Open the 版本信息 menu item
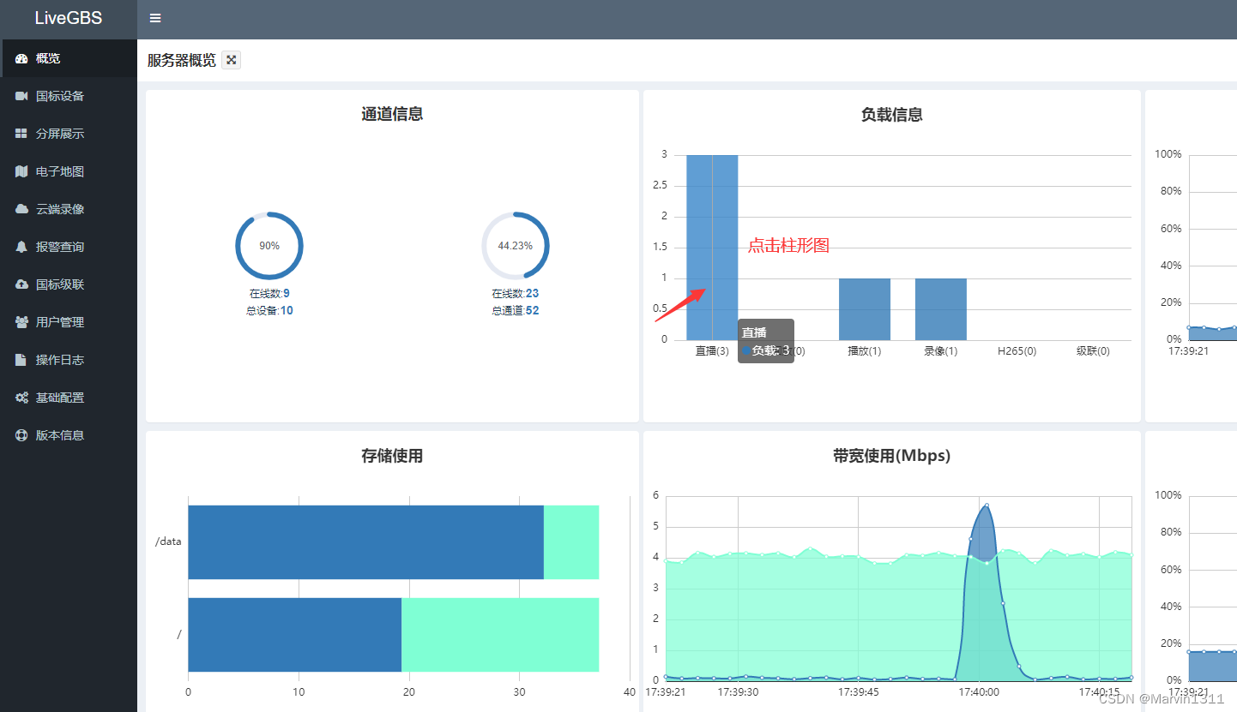The image size is (1237, 712). [x=69, y=435]
